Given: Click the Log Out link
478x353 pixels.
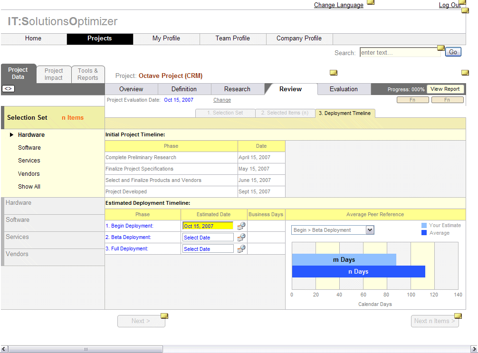Looking at the screenshot, I should coord(449,5).
